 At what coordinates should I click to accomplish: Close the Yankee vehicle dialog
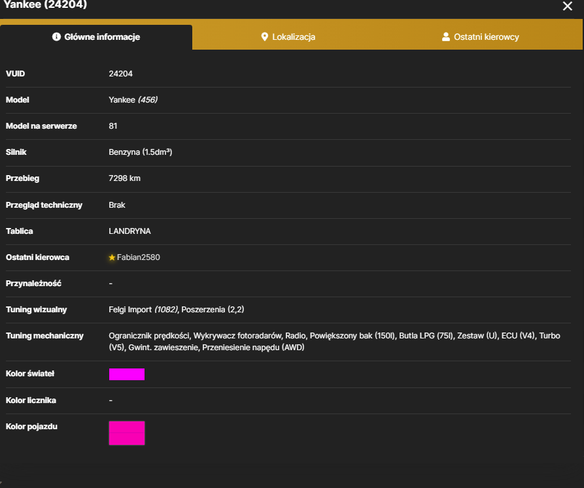click(567, 6)
